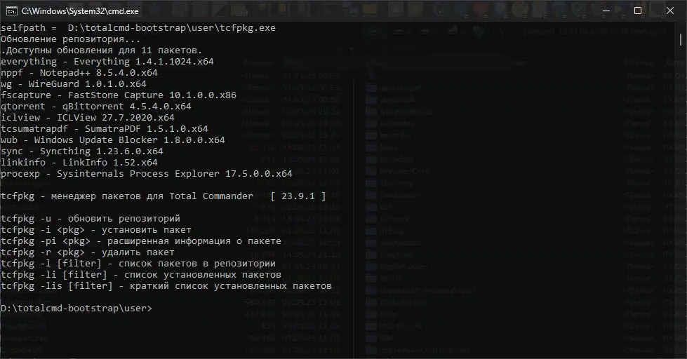This screenshot has width=687, height=359.
Task: Click the 'tcfpkg -lis [filter]' краткий список line
Action: 166,286
